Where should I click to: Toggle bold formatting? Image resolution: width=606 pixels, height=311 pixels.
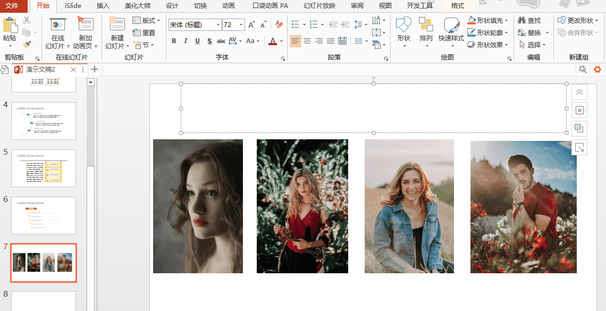174,41
